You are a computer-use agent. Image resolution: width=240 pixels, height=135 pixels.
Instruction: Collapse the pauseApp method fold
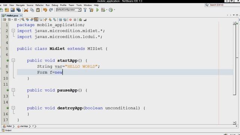[x=13, y=90]
